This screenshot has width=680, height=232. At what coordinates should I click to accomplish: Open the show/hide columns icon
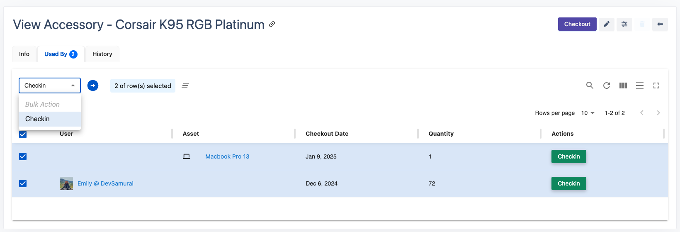point(623,85)
